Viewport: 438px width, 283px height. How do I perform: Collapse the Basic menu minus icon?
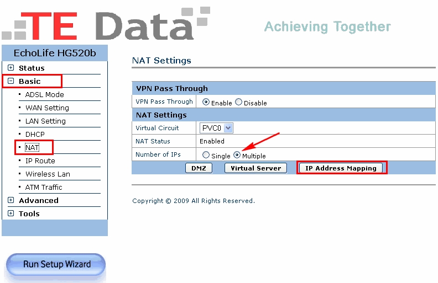click(11, 81)
